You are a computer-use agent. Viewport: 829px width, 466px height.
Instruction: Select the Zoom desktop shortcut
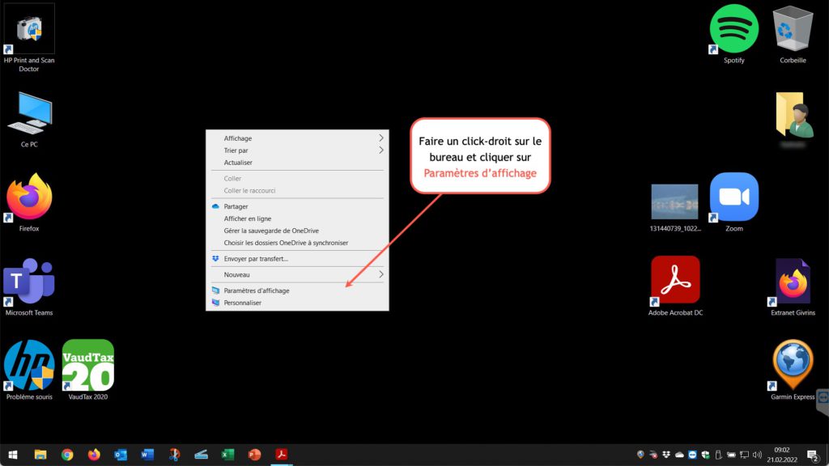(x=733, y=197)
